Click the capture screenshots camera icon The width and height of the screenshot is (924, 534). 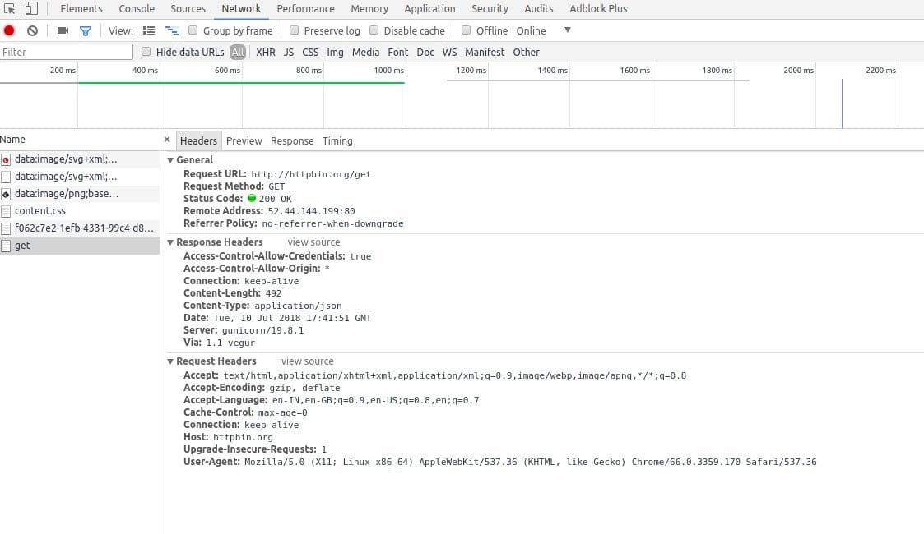tap(63, 30)
